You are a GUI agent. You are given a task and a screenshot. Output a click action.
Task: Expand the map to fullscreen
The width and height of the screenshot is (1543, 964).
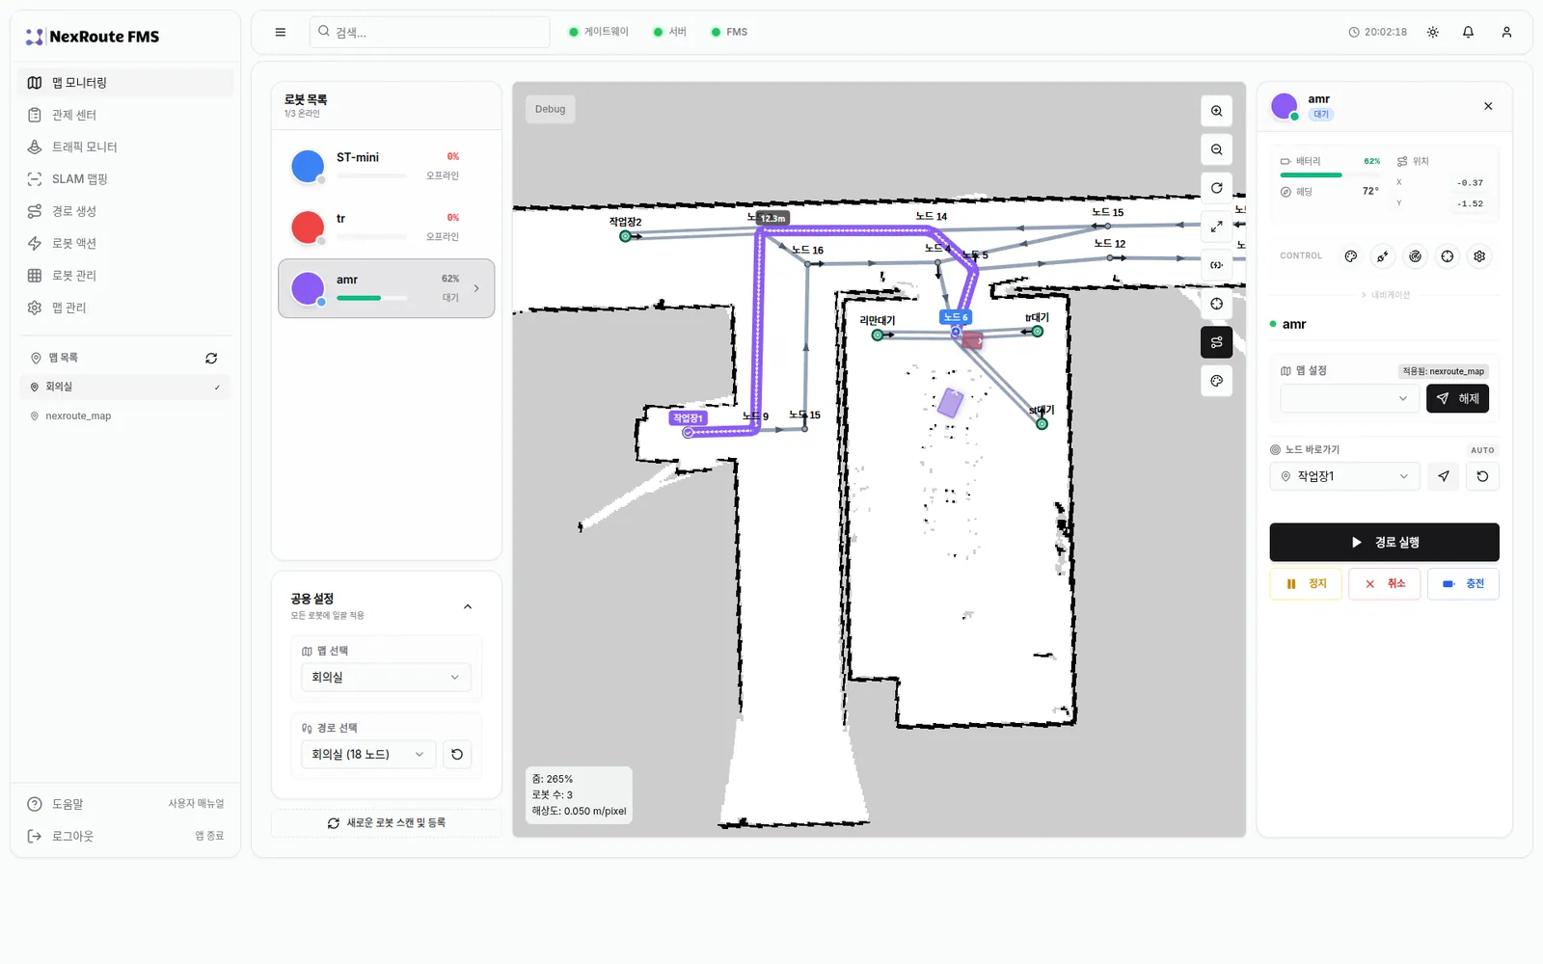1216,227
